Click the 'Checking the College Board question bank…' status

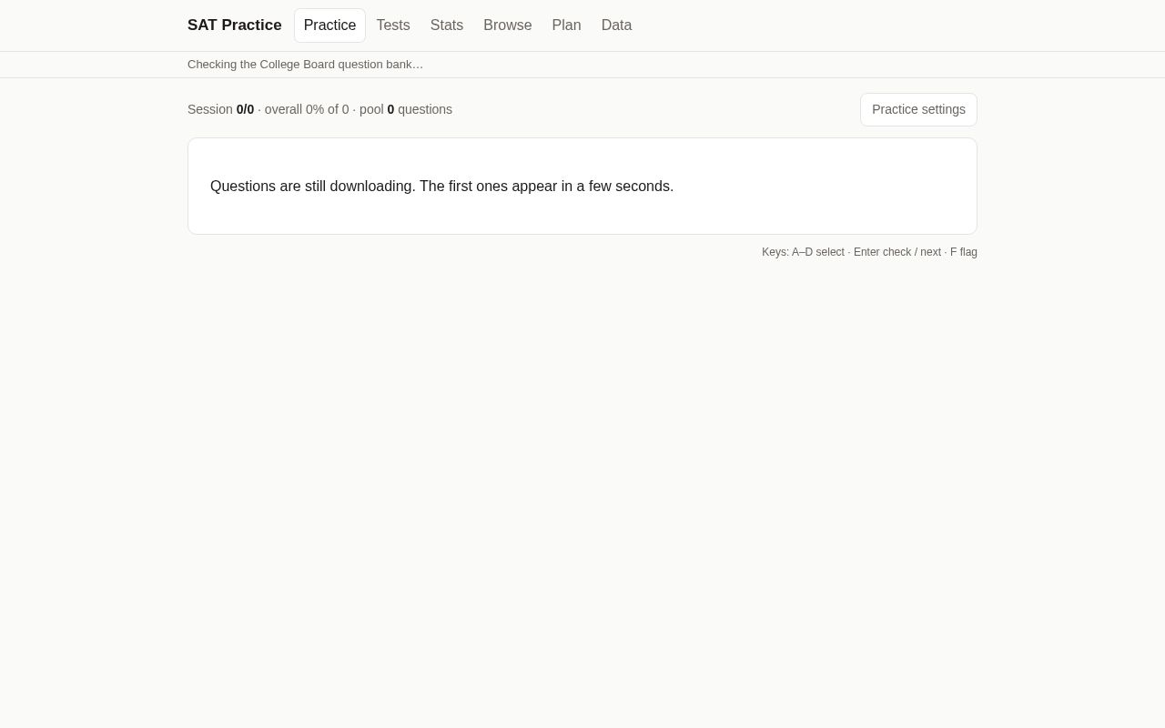306,65
